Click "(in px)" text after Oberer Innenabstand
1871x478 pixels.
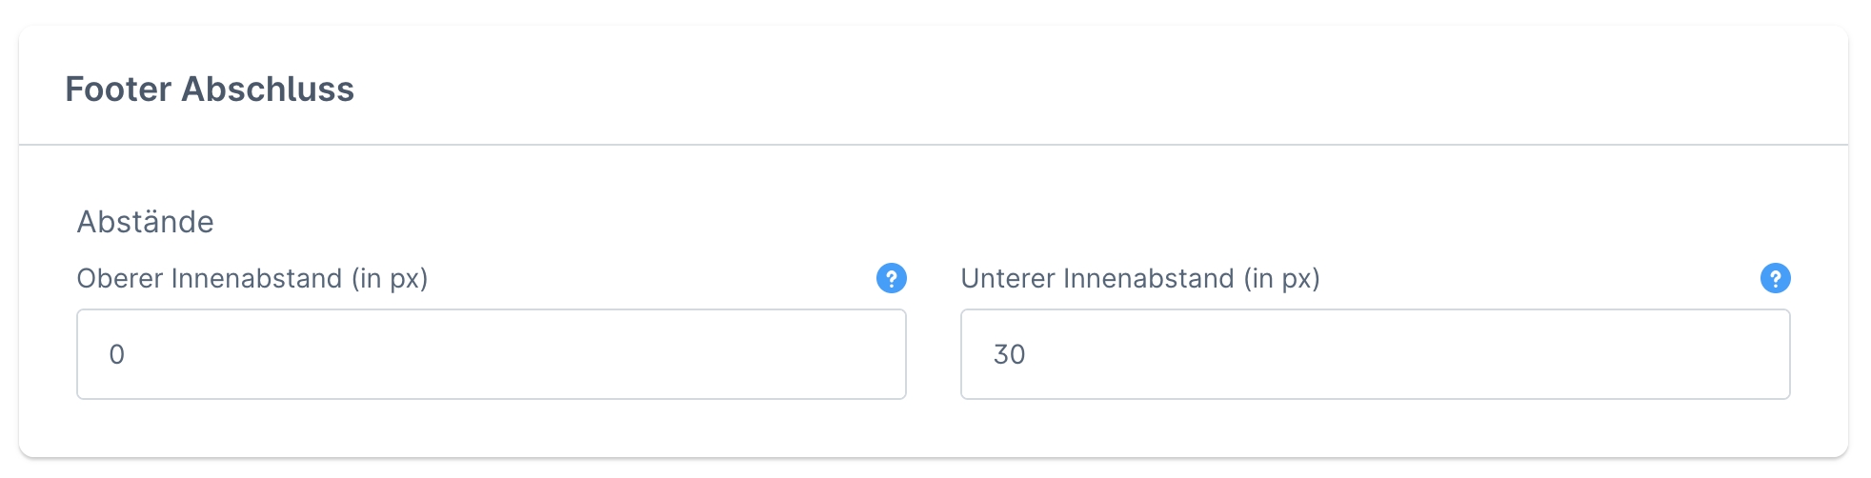click(x=390, y=279)
